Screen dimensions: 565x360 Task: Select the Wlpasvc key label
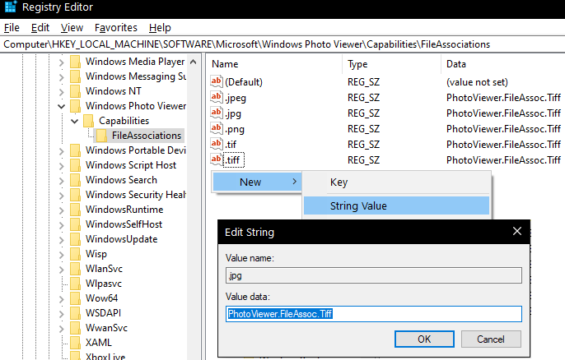pyautogui.click(x=104, y=284)
